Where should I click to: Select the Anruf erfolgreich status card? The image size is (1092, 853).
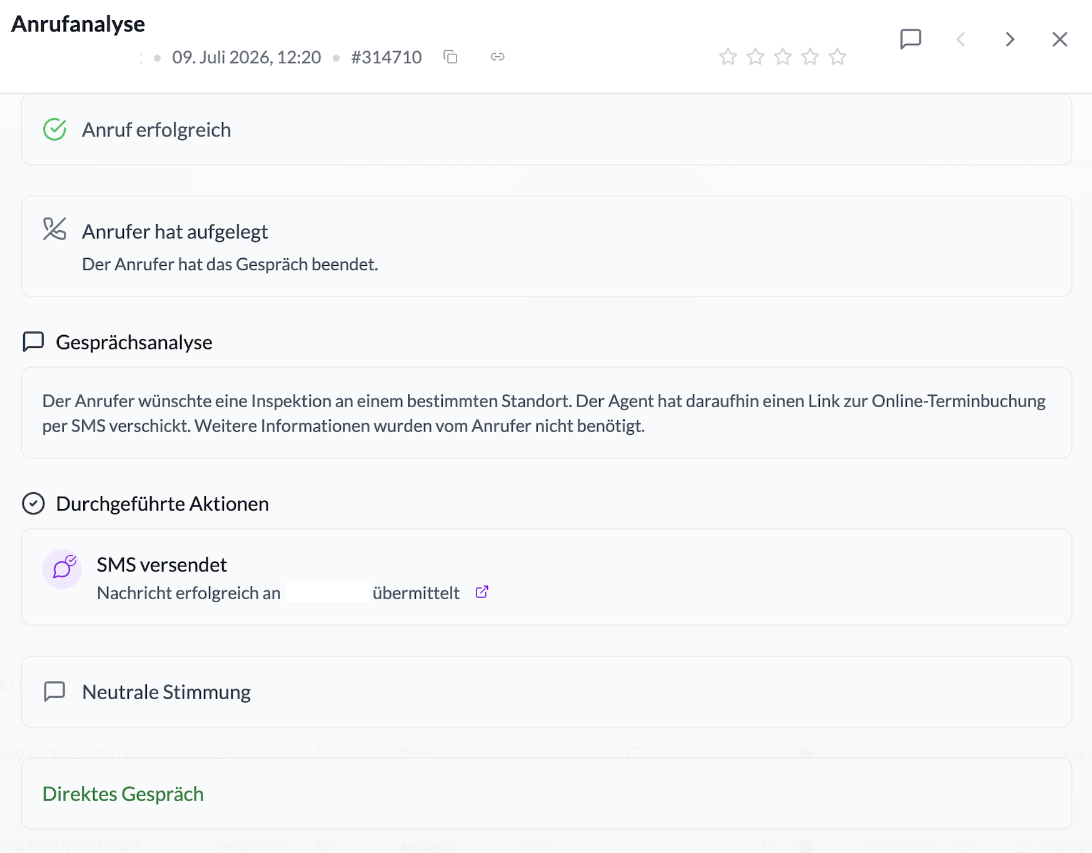pos(547,129)
